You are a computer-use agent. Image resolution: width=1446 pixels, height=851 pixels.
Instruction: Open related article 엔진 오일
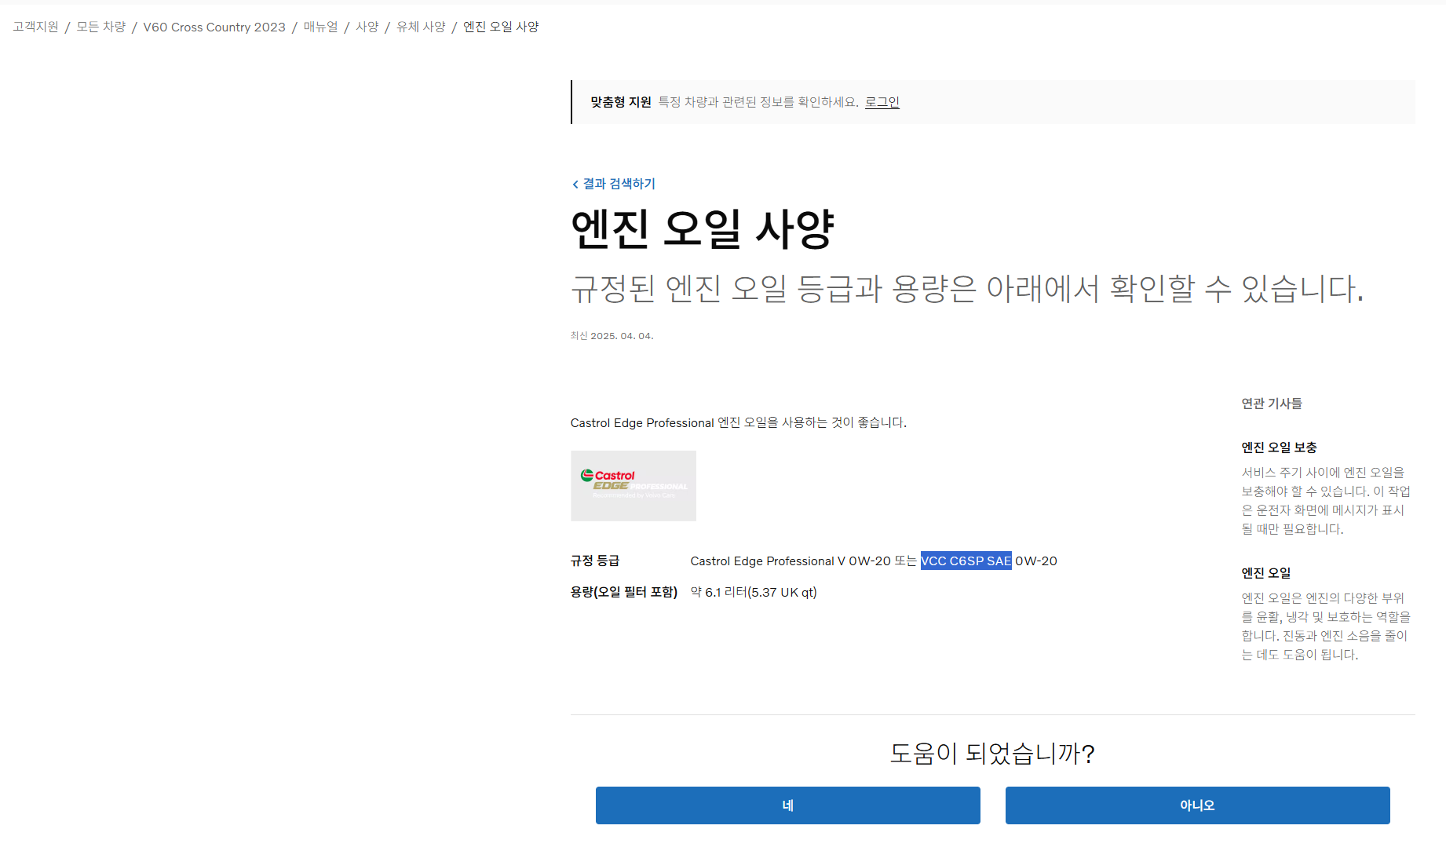[1265, 573]
